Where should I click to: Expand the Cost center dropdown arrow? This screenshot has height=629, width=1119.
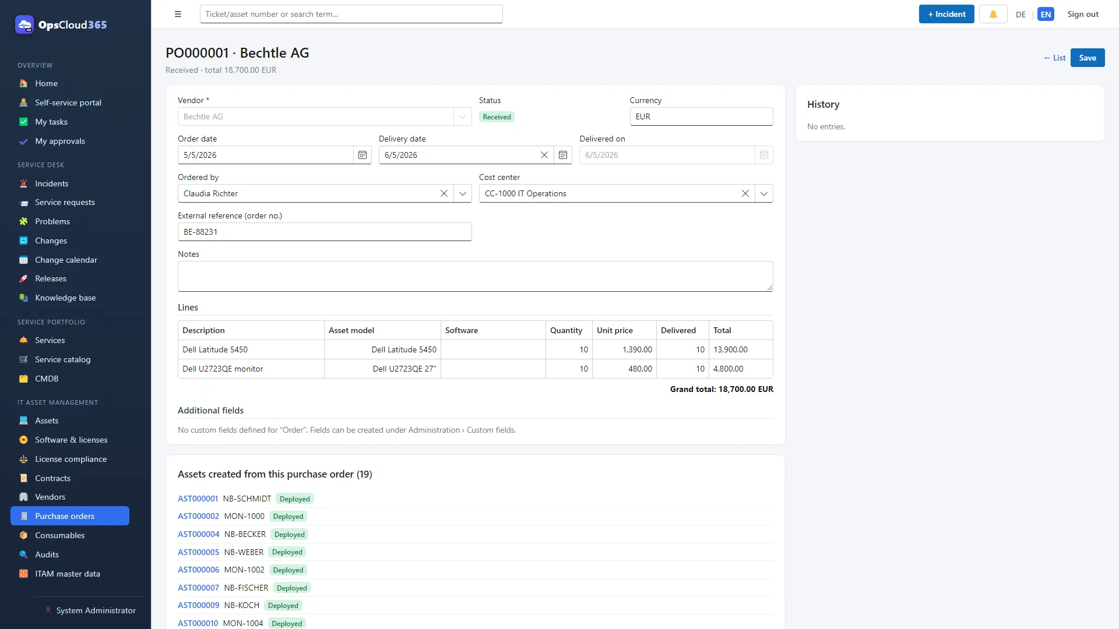click(x=764, y=193)
